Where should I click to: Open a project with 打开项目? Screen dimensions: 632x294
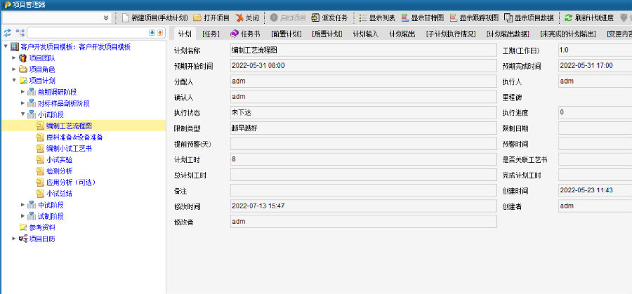pyautogui.click(x=211, y=18)
